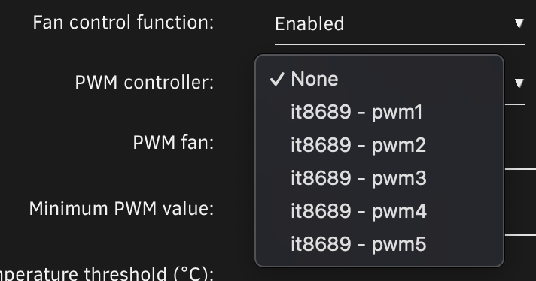Click the PWM fan label
The image size is (536, 281).
click(x=174, y=142)
